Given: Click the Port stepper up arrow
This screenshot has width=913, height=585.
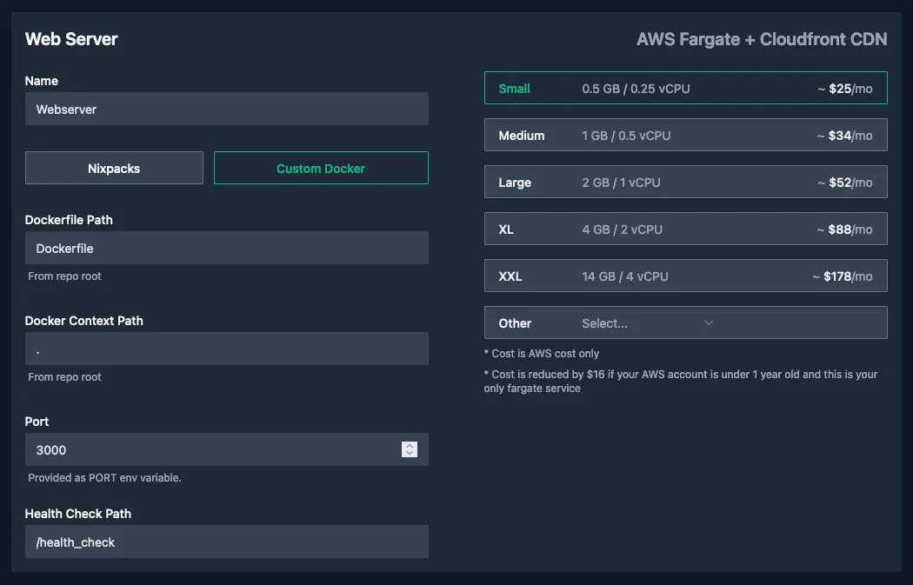Looking at the screenshot, I should [x=409, y=445].
